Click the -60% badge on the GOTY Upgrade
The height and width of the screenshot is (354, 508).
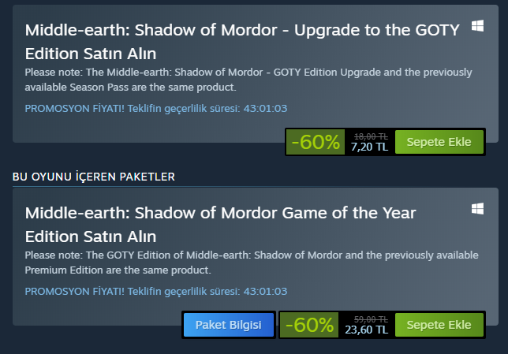tap(315, 143)
